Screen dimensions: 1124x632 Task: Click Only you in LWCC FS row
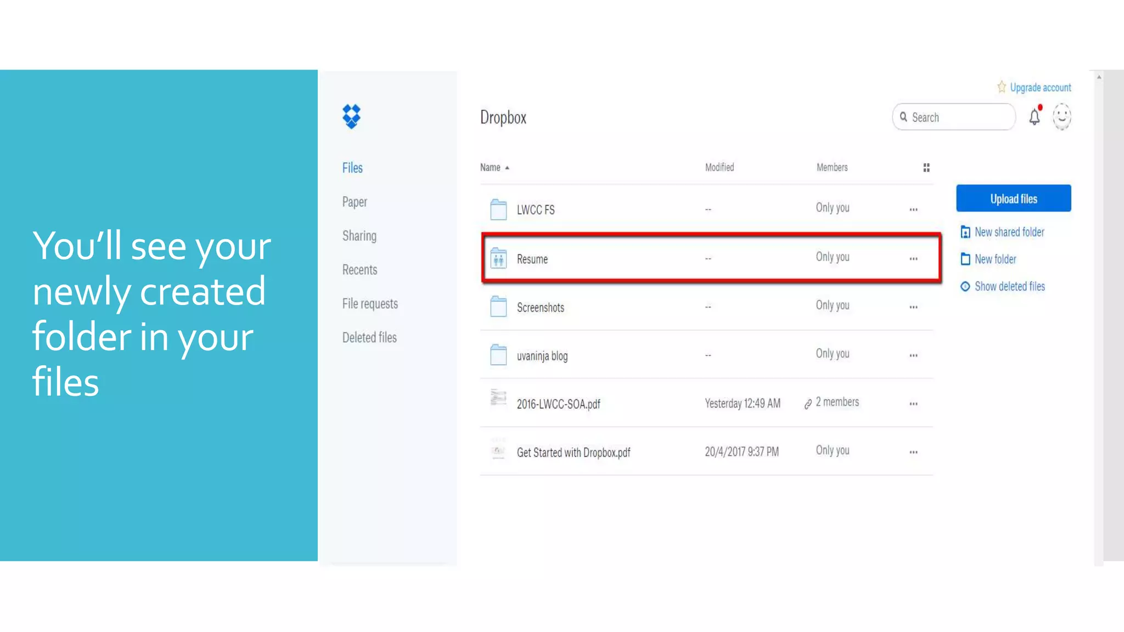pyautogui.click(x=832, y=207)
